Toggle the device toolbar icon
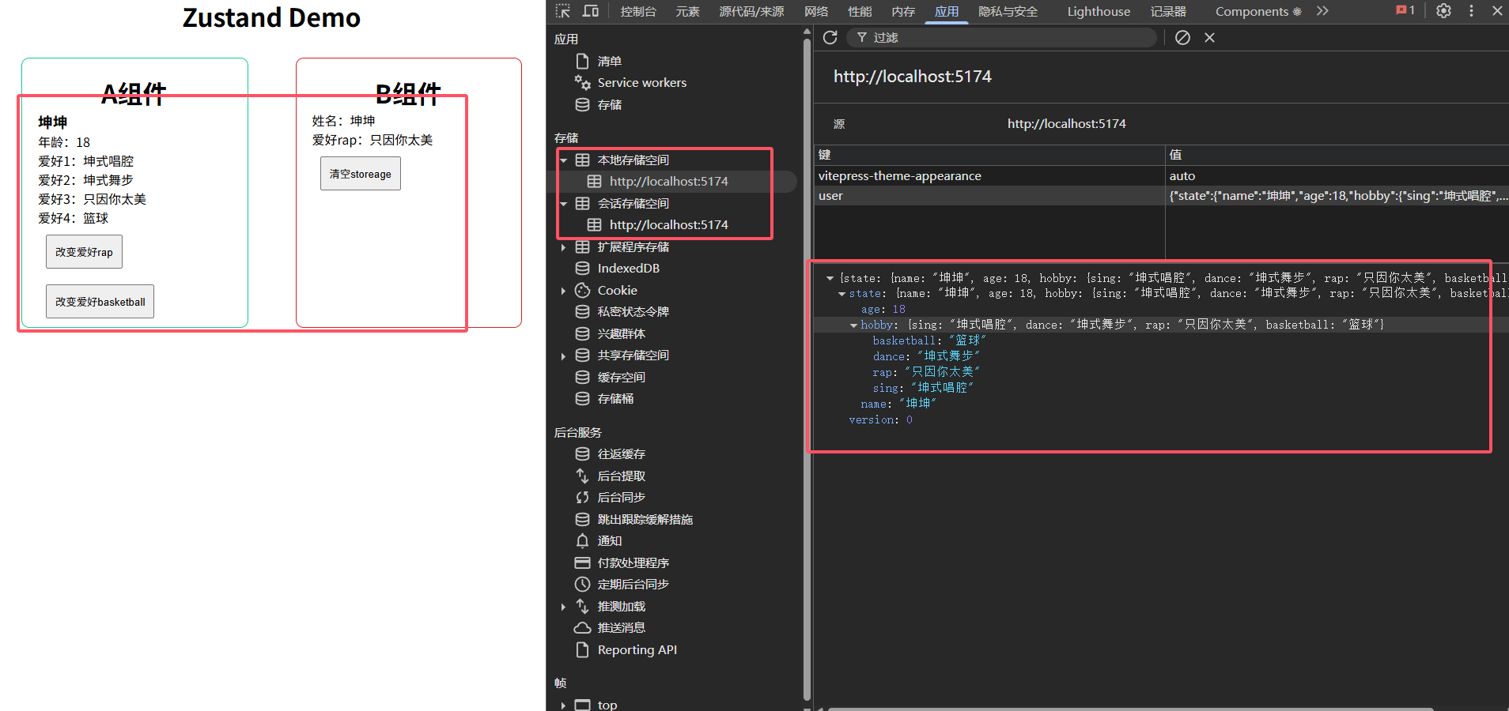1509x711 pixels. click(591, 11)
